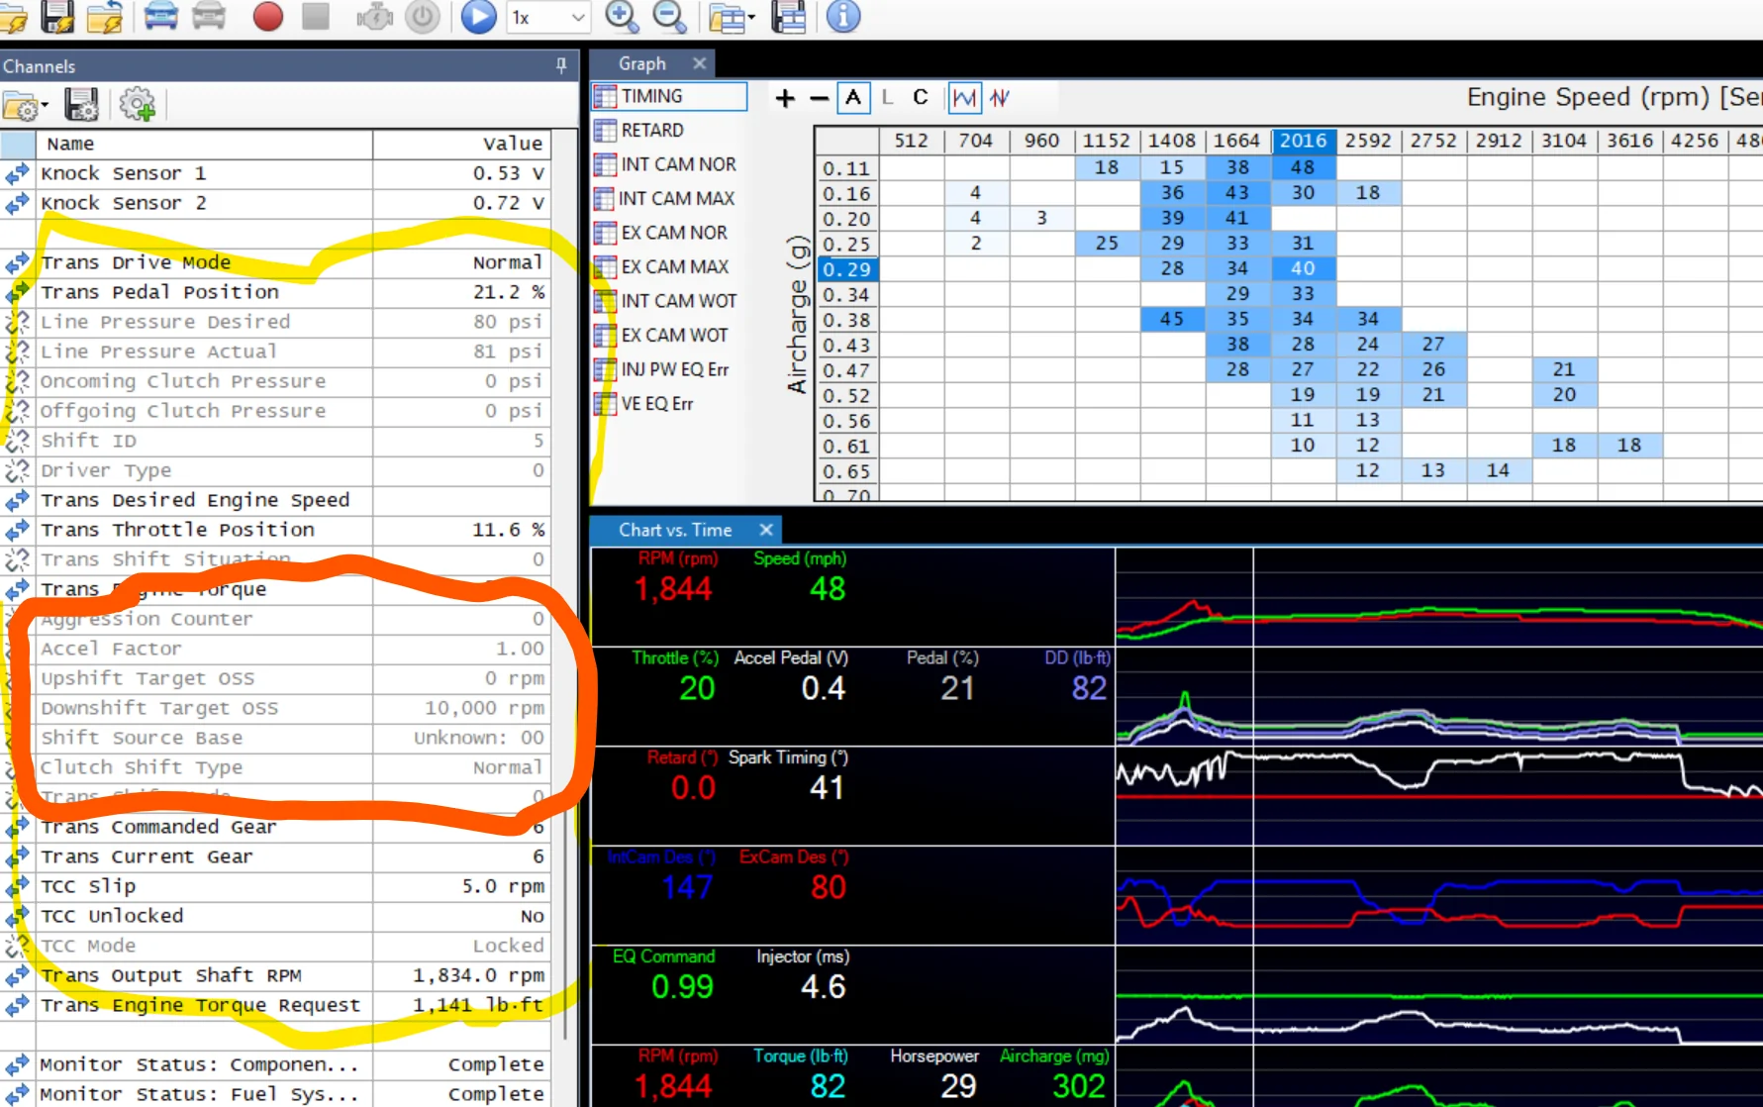The height and width of the screenshot is (1107, 1763).
Task: Click the open log file folder icon
Action: click(12, 17)
